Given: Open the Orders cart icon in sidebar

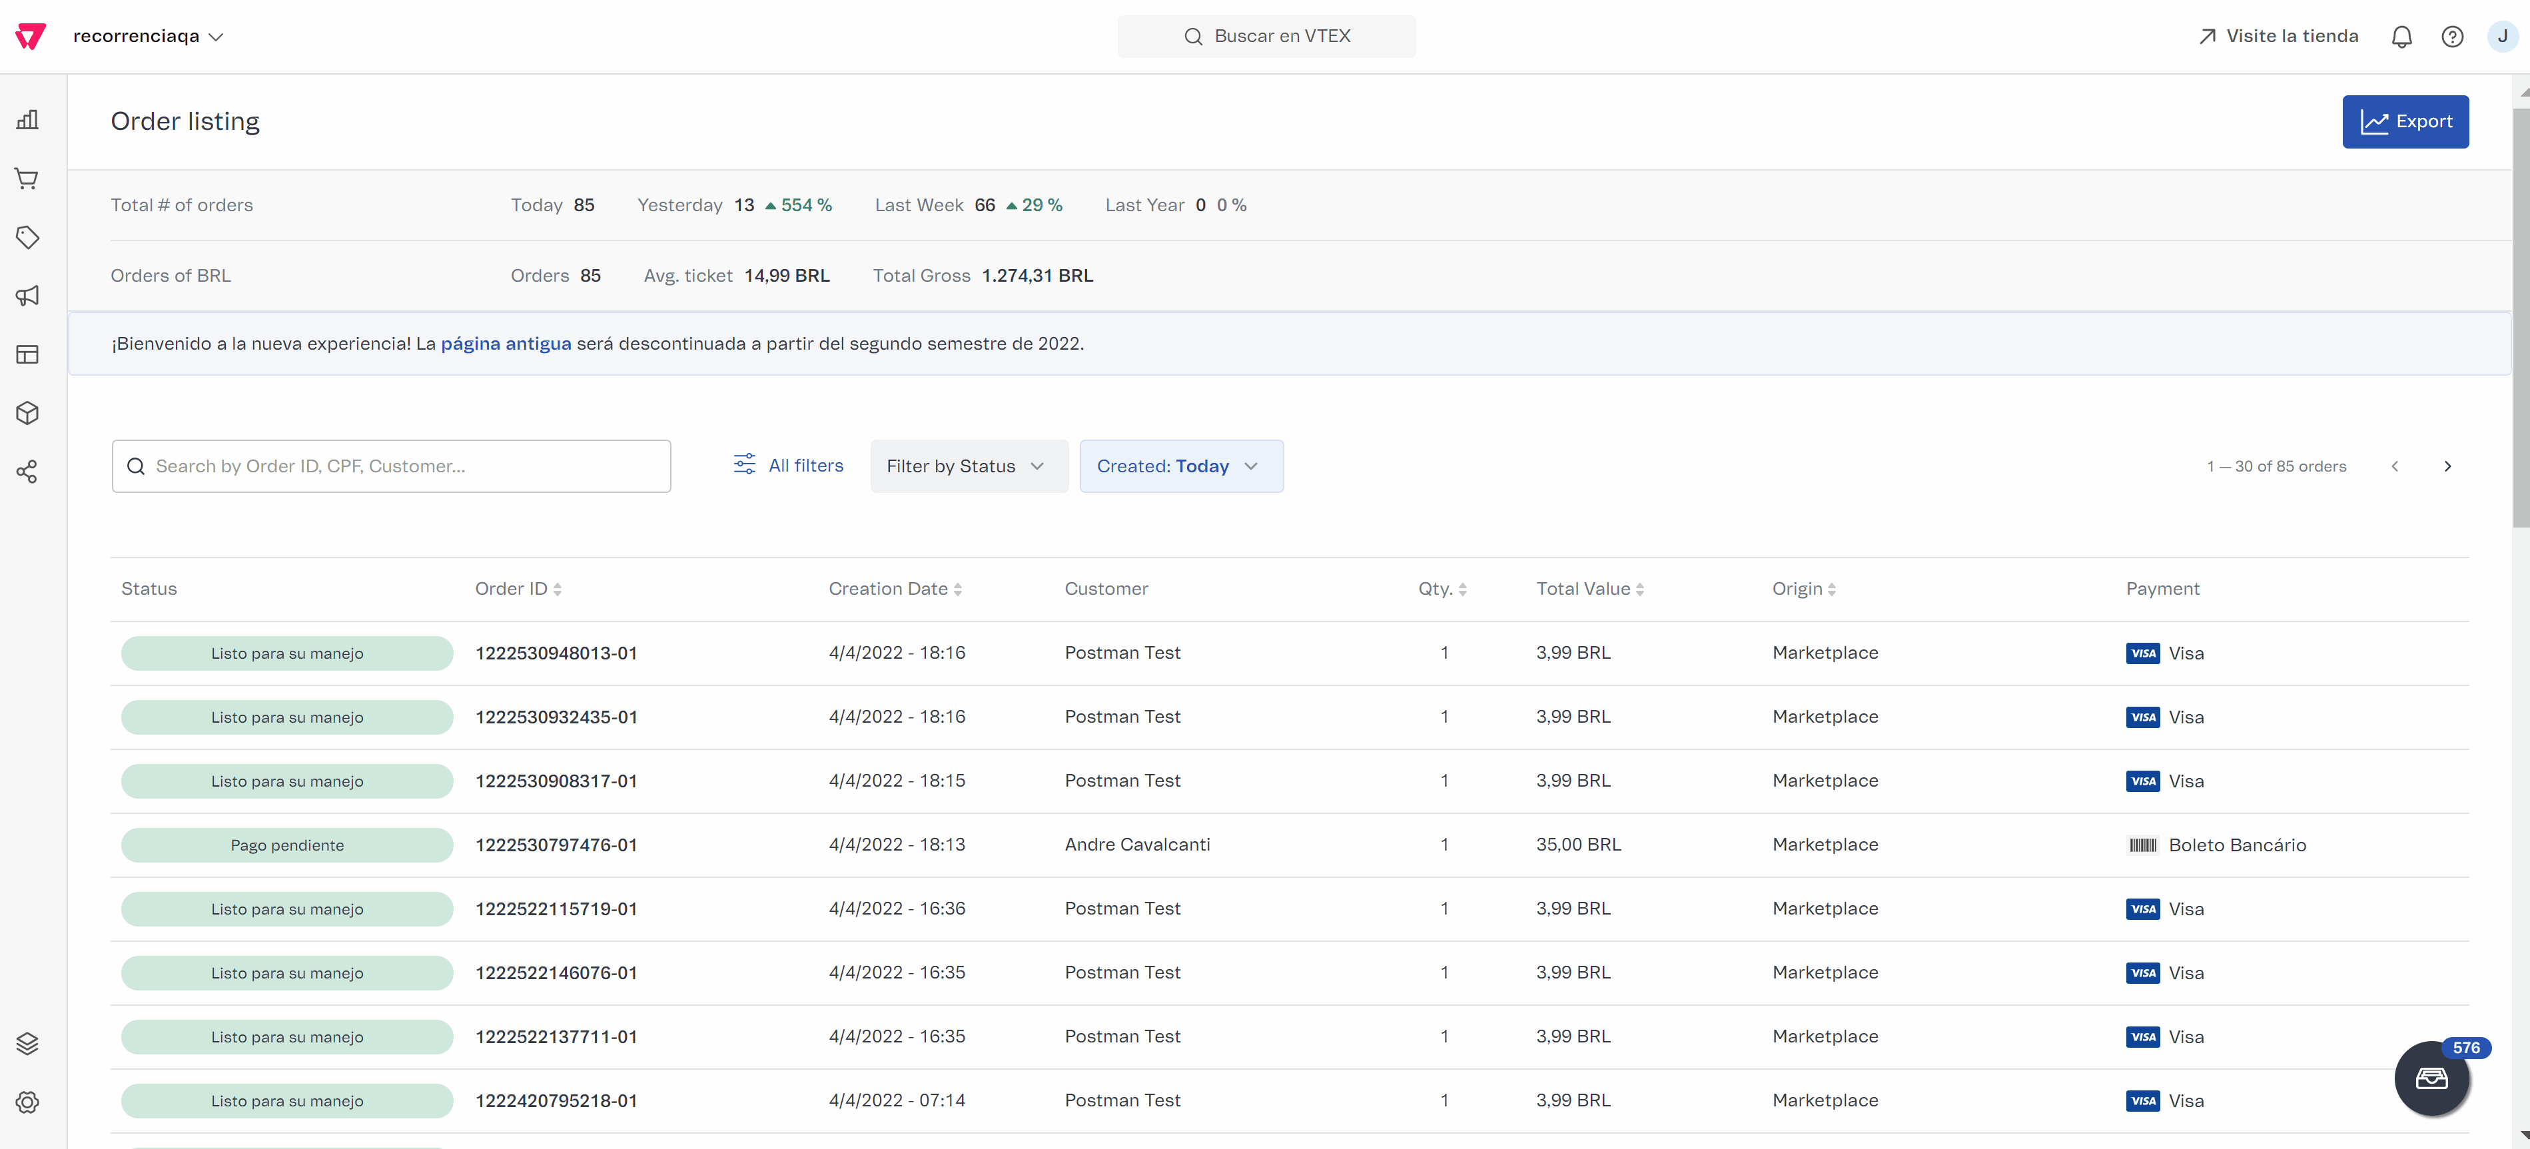Looking at the screenshot, I should [x=27, y=179].
